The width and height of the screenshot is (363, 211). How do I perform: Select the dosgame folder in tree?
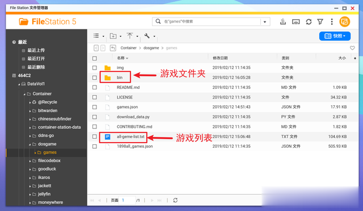47,144
